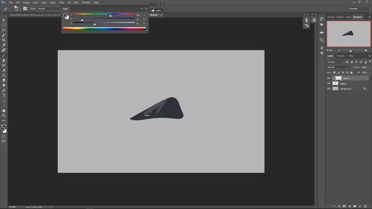The width and height of the screenshot is (372, 209).
Task: Open the Edit Toolbar ellipsis button
Action: [3, 121]
